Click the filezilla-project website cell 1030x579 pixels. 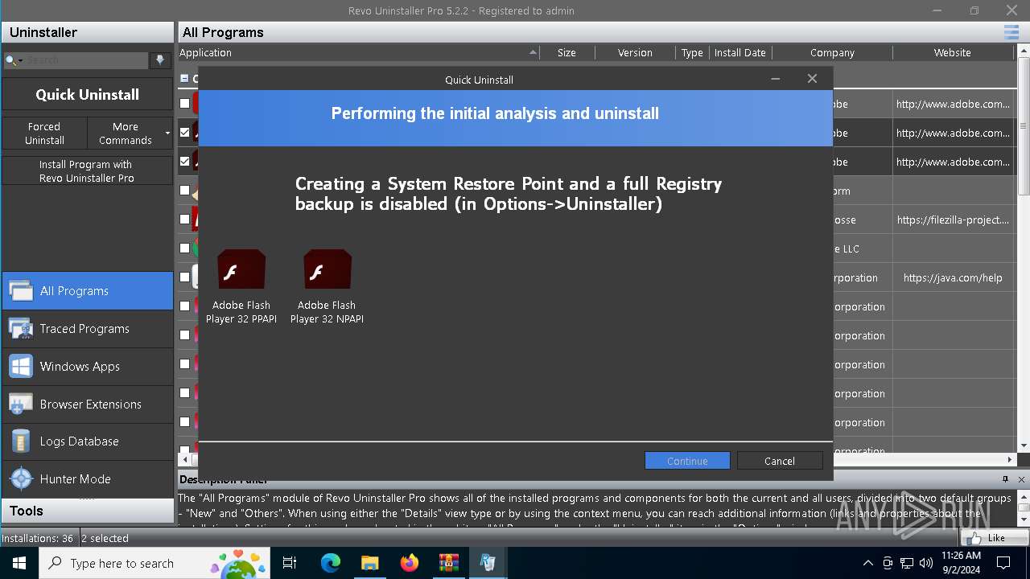click(x=953, y=220)
